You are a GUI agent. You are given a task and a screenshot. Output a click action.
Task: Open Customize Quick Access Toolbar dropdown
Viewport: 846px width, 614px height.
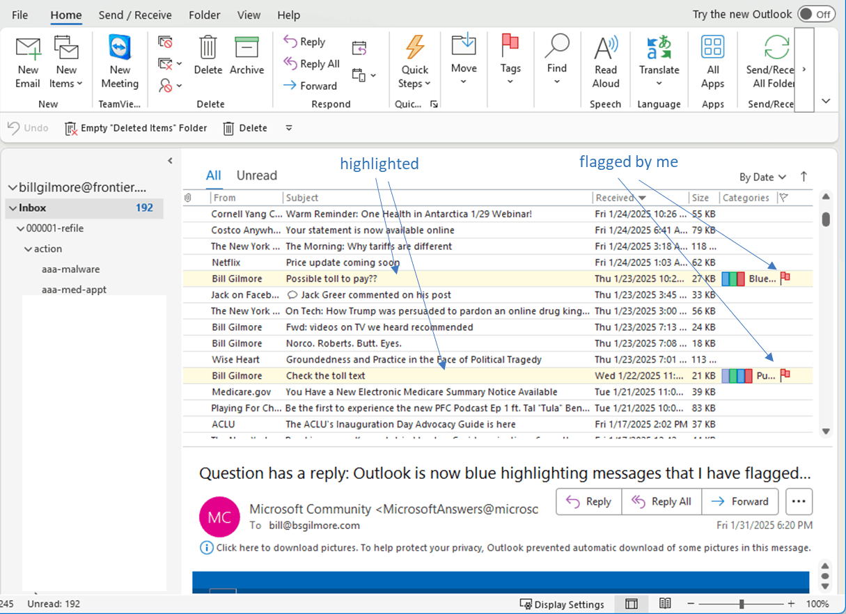[x=289, y=128]
